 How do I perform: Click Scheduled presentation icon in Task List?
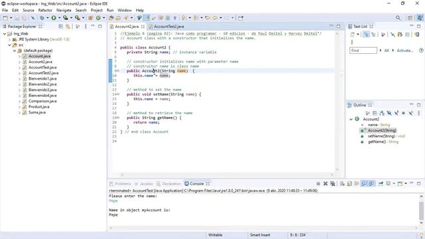tap(373, 35)
